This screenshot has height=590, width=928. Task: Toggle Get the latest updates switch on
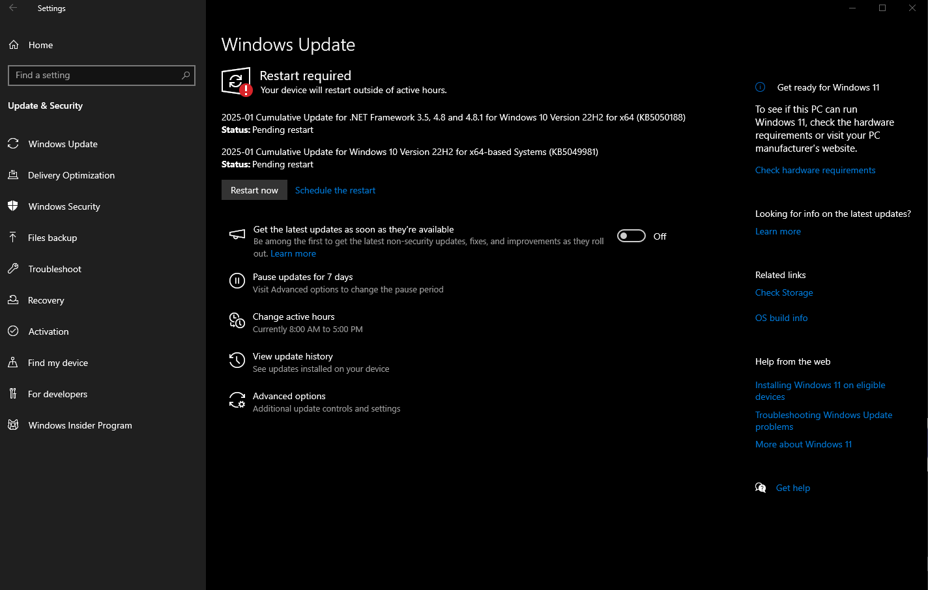click(x=631, y=236)
